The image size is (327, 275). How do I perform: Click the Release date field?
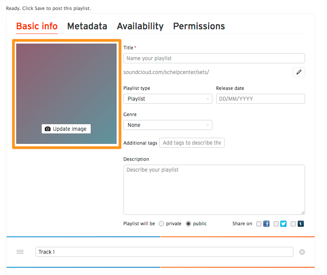click(x=261, y=99)
